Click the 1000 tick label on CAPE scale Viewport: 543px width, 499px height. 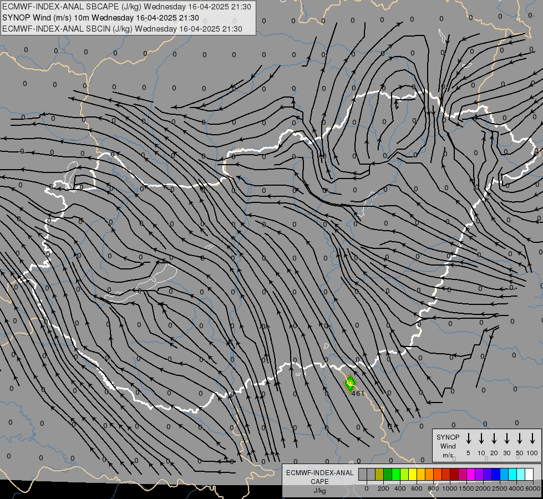(x=450, y=488)
